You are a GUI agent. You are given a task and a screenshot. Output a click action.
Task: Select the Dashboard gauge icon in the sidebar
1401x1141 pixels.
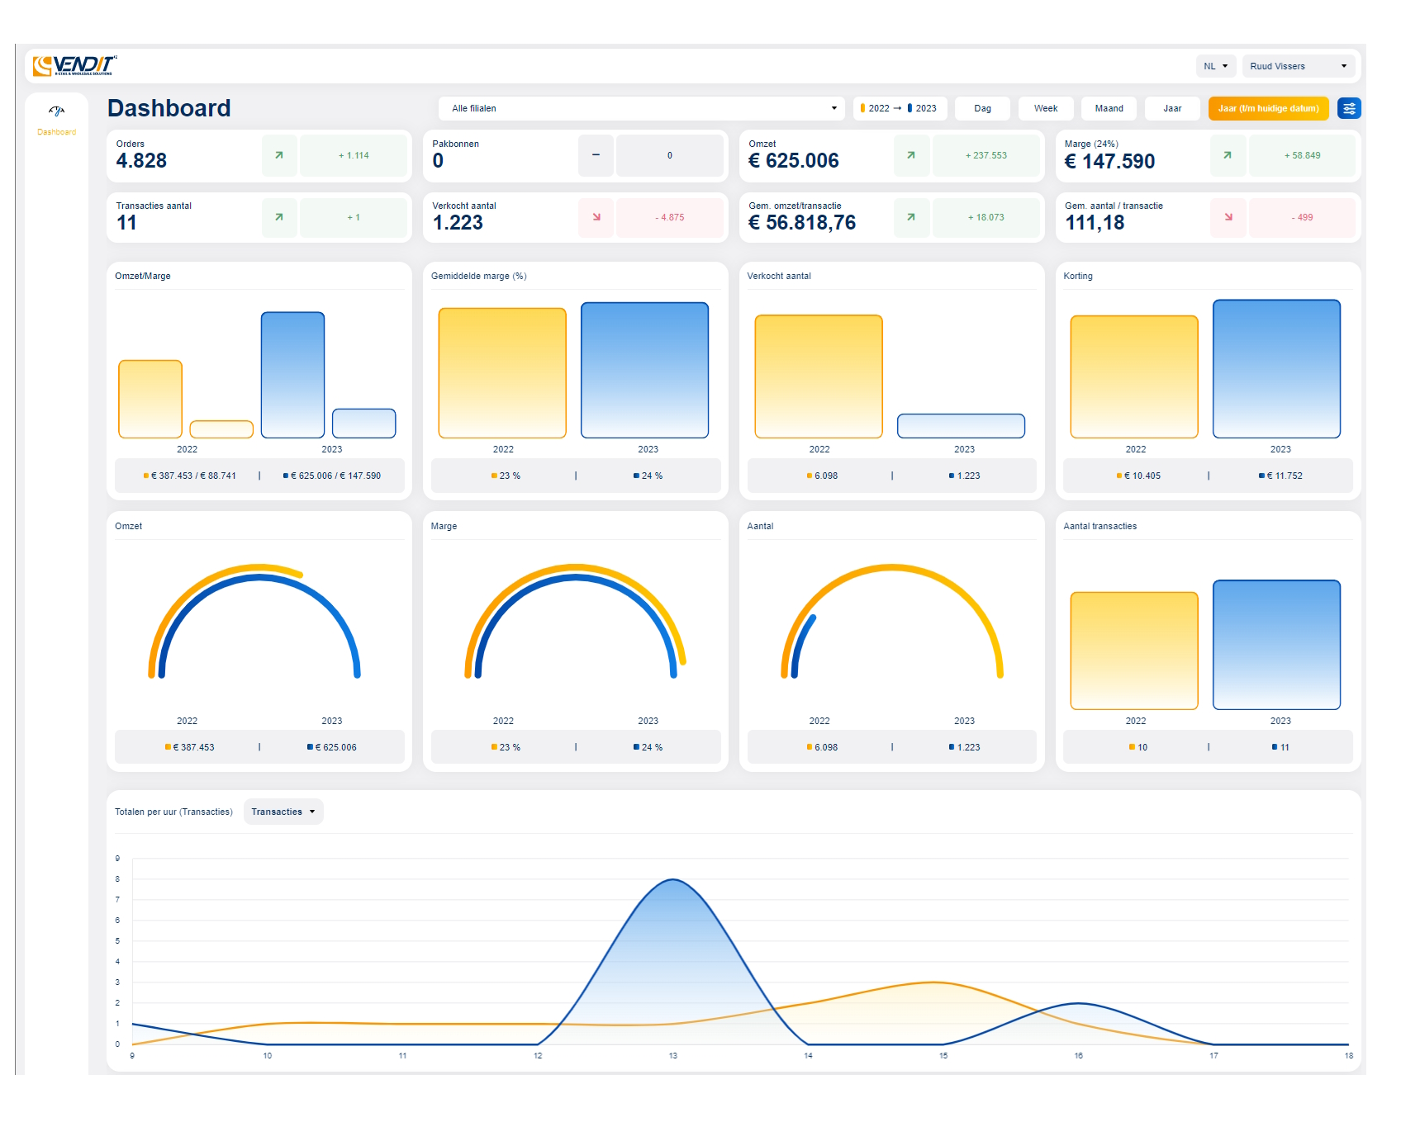click(56, 111)
